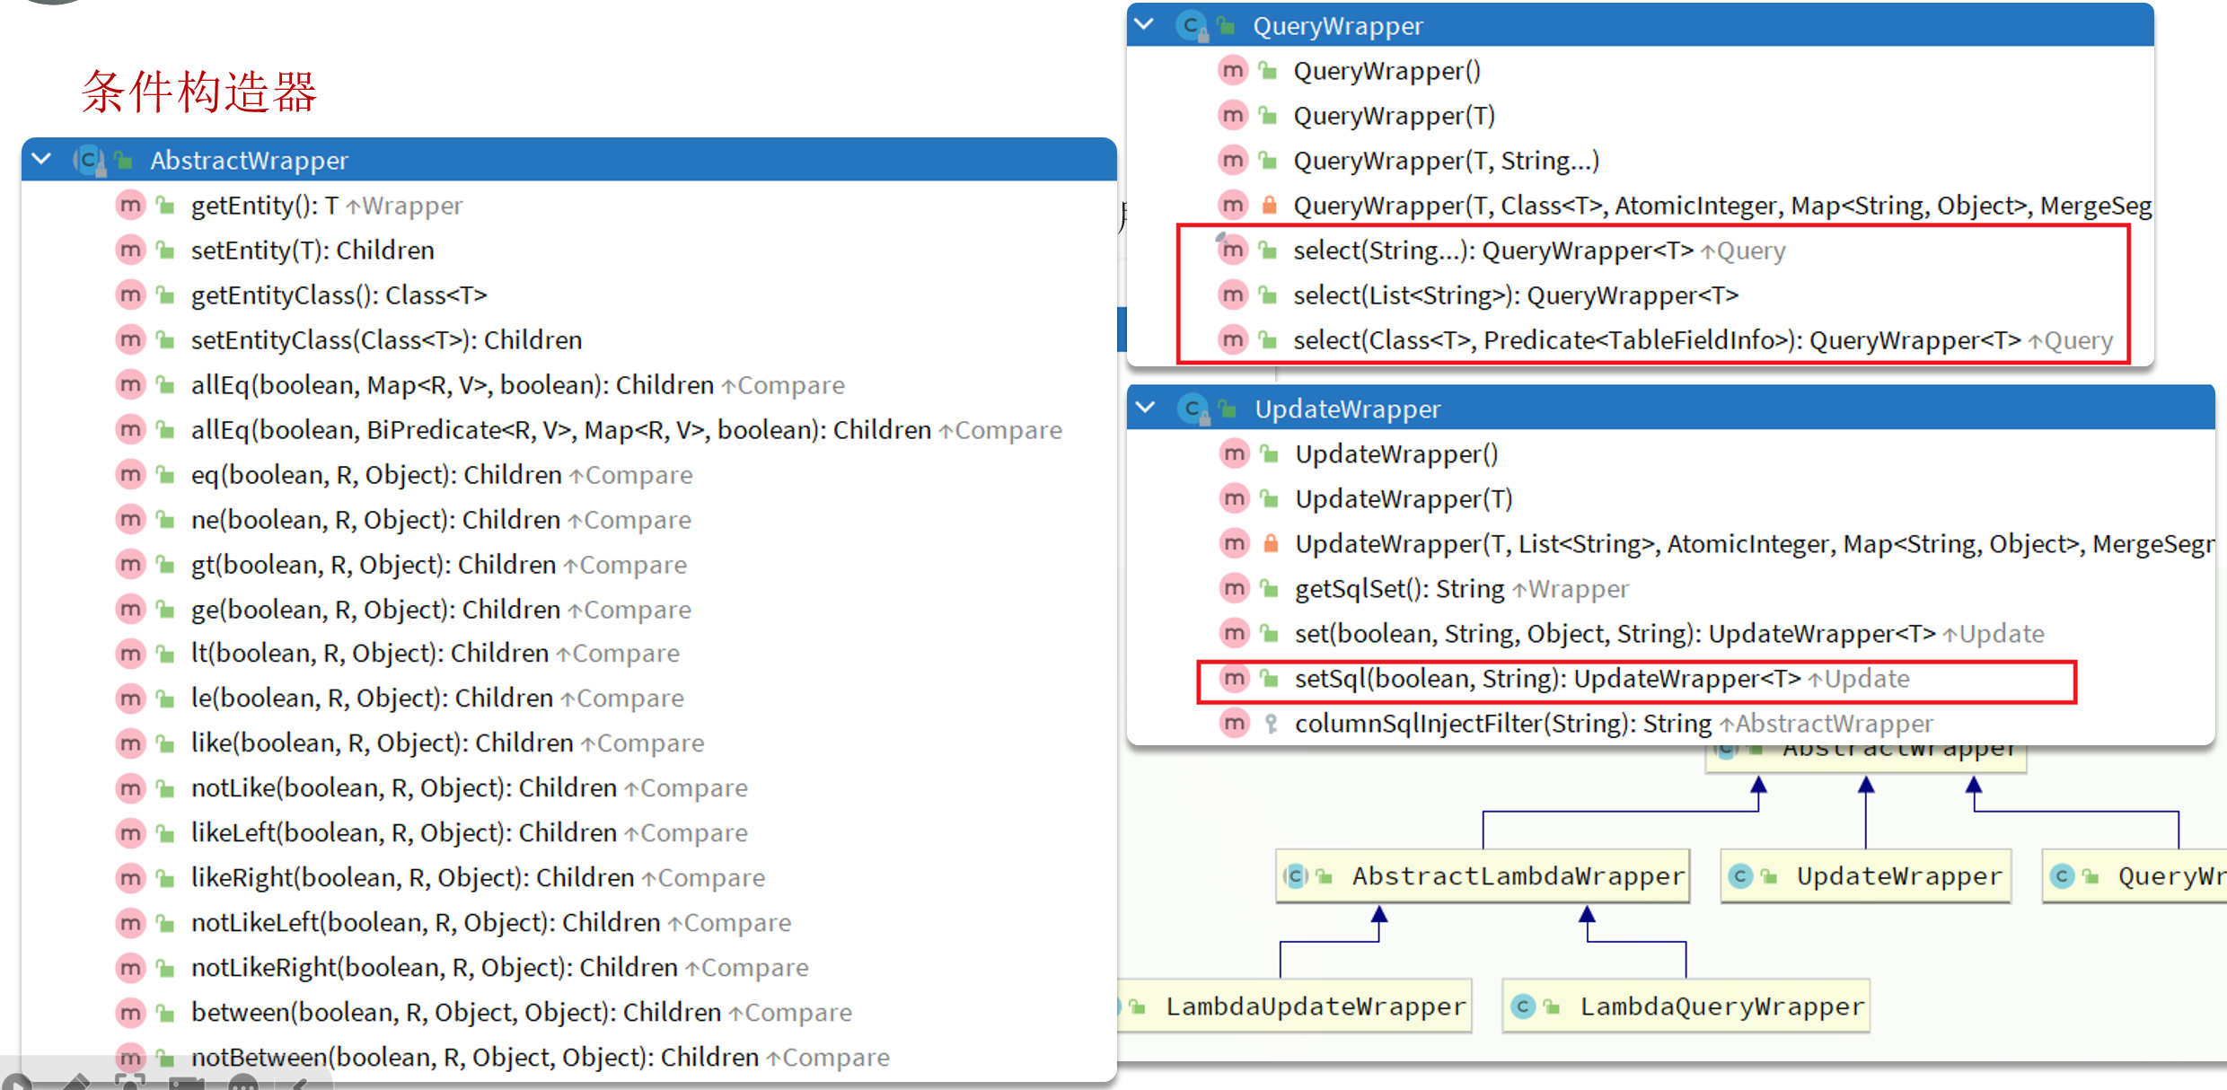Click the UpdateWrapper node in class diagram

pos(1898,876)
